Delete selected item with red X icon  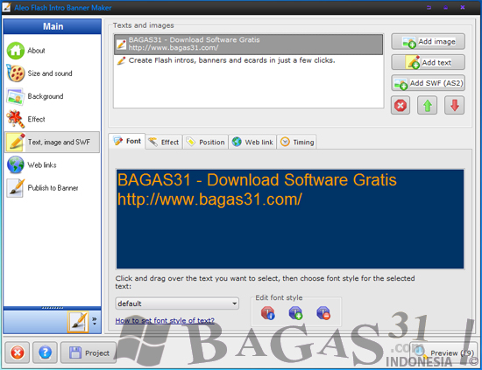tap(400, 106)
